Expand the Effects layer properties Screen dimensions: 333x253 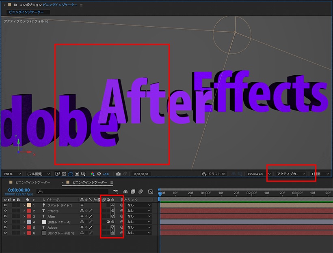tap(24, 210)
